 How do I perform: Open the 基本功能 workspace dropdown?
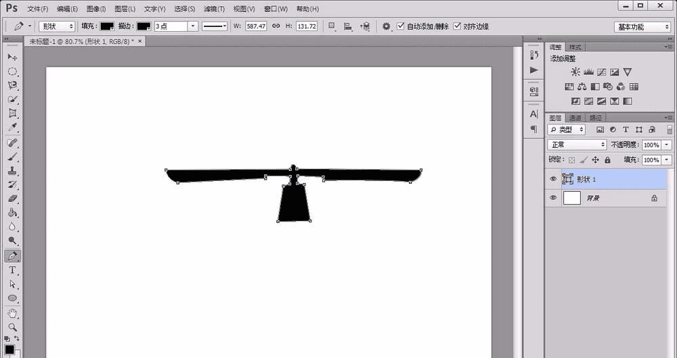coord(642,27)
